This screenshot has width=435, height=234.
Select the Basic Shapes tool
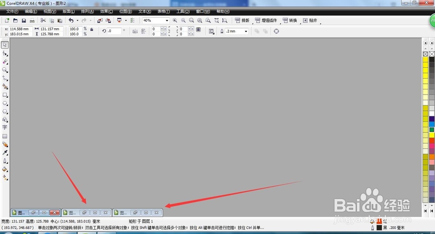pyautogui.click(x=5, y=119)
